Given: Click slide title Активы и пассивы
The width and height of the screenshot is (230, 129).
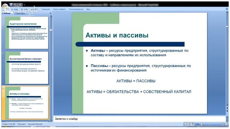Looking at the screenshot, I should [x=117, y=35].
